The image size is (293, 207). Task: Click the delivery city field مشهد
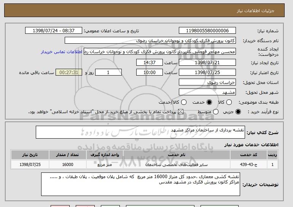[x=207, y=92]
